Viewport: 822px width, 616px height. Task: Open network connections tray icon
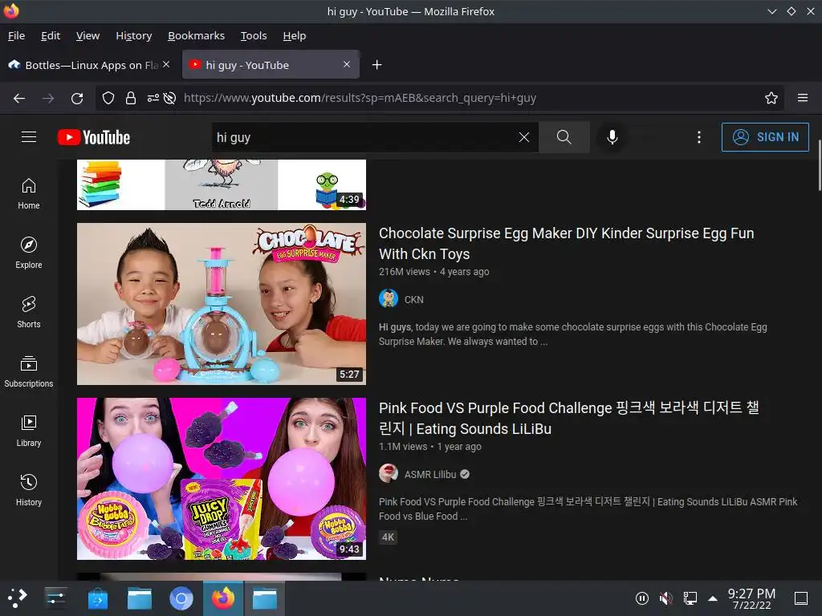point(690,598)
